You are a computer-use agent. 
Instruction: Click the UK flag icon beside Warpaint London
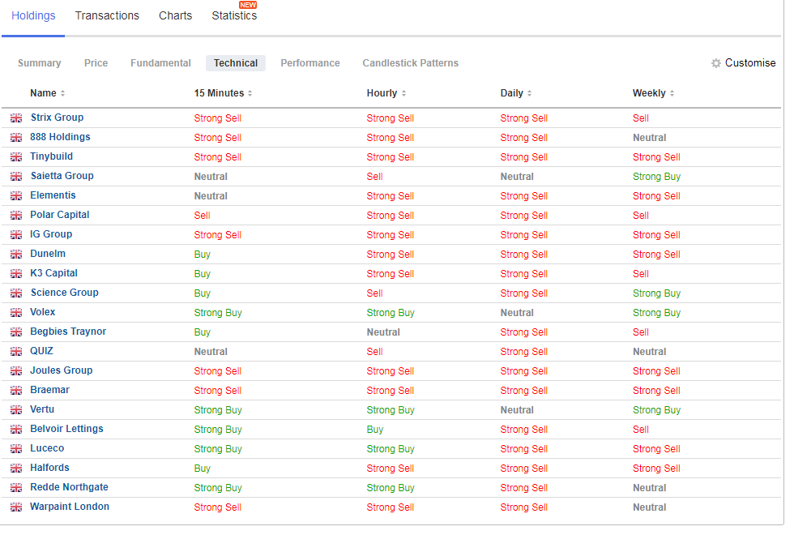[16, 507]
